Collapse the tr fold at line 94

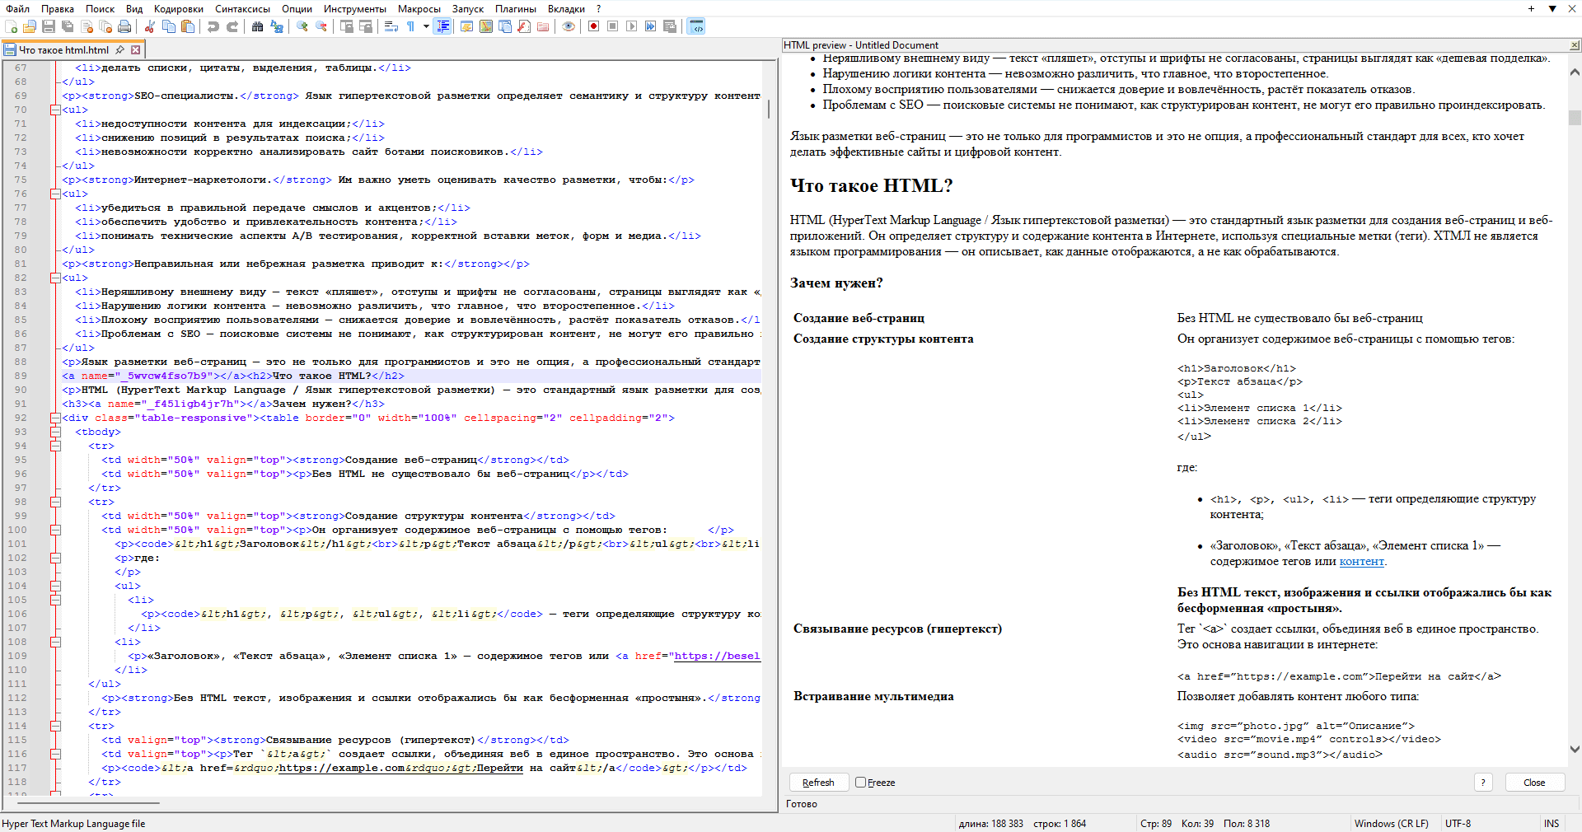point(55,446)
